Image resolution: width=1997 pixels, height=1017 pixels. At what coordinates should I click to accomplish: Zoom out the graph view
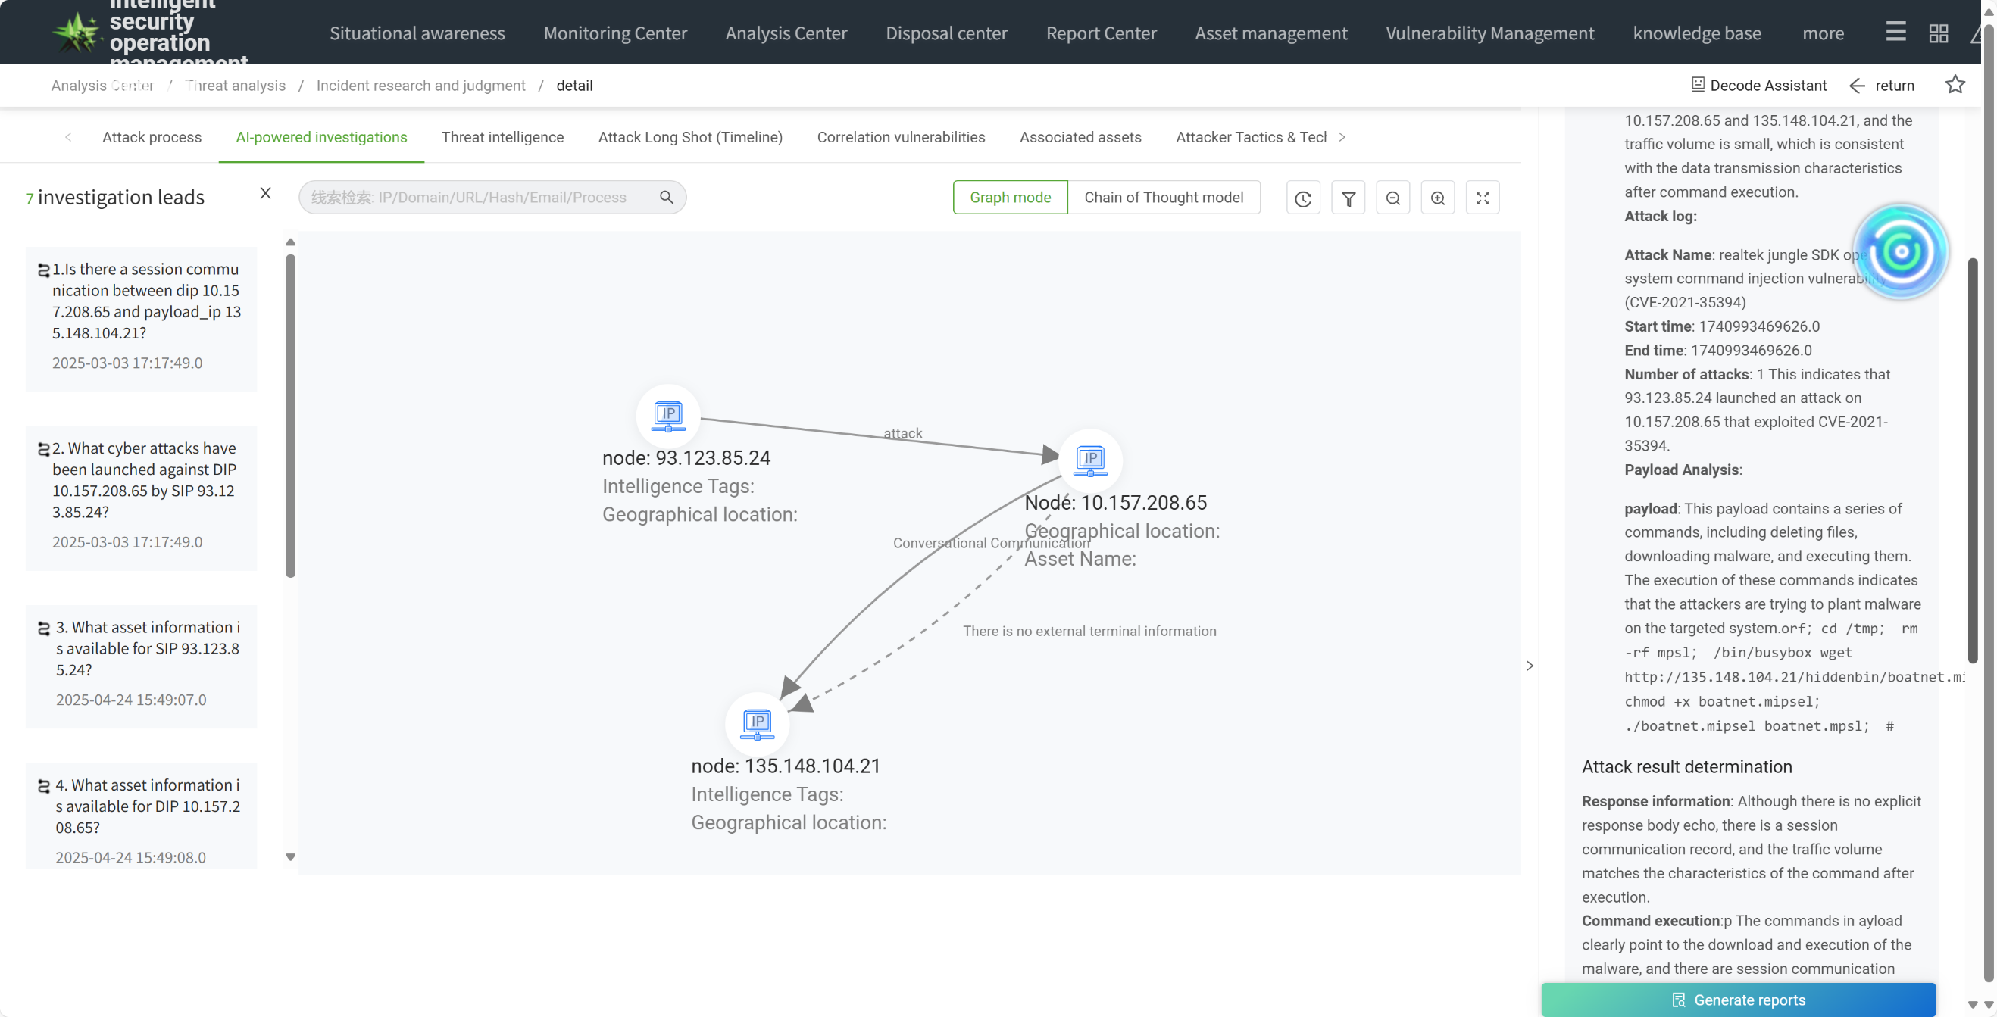[1393, 198]
